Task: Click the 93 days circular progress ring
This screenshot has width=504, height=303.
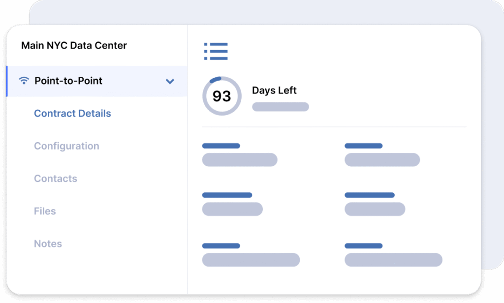Action: (222, 96)
